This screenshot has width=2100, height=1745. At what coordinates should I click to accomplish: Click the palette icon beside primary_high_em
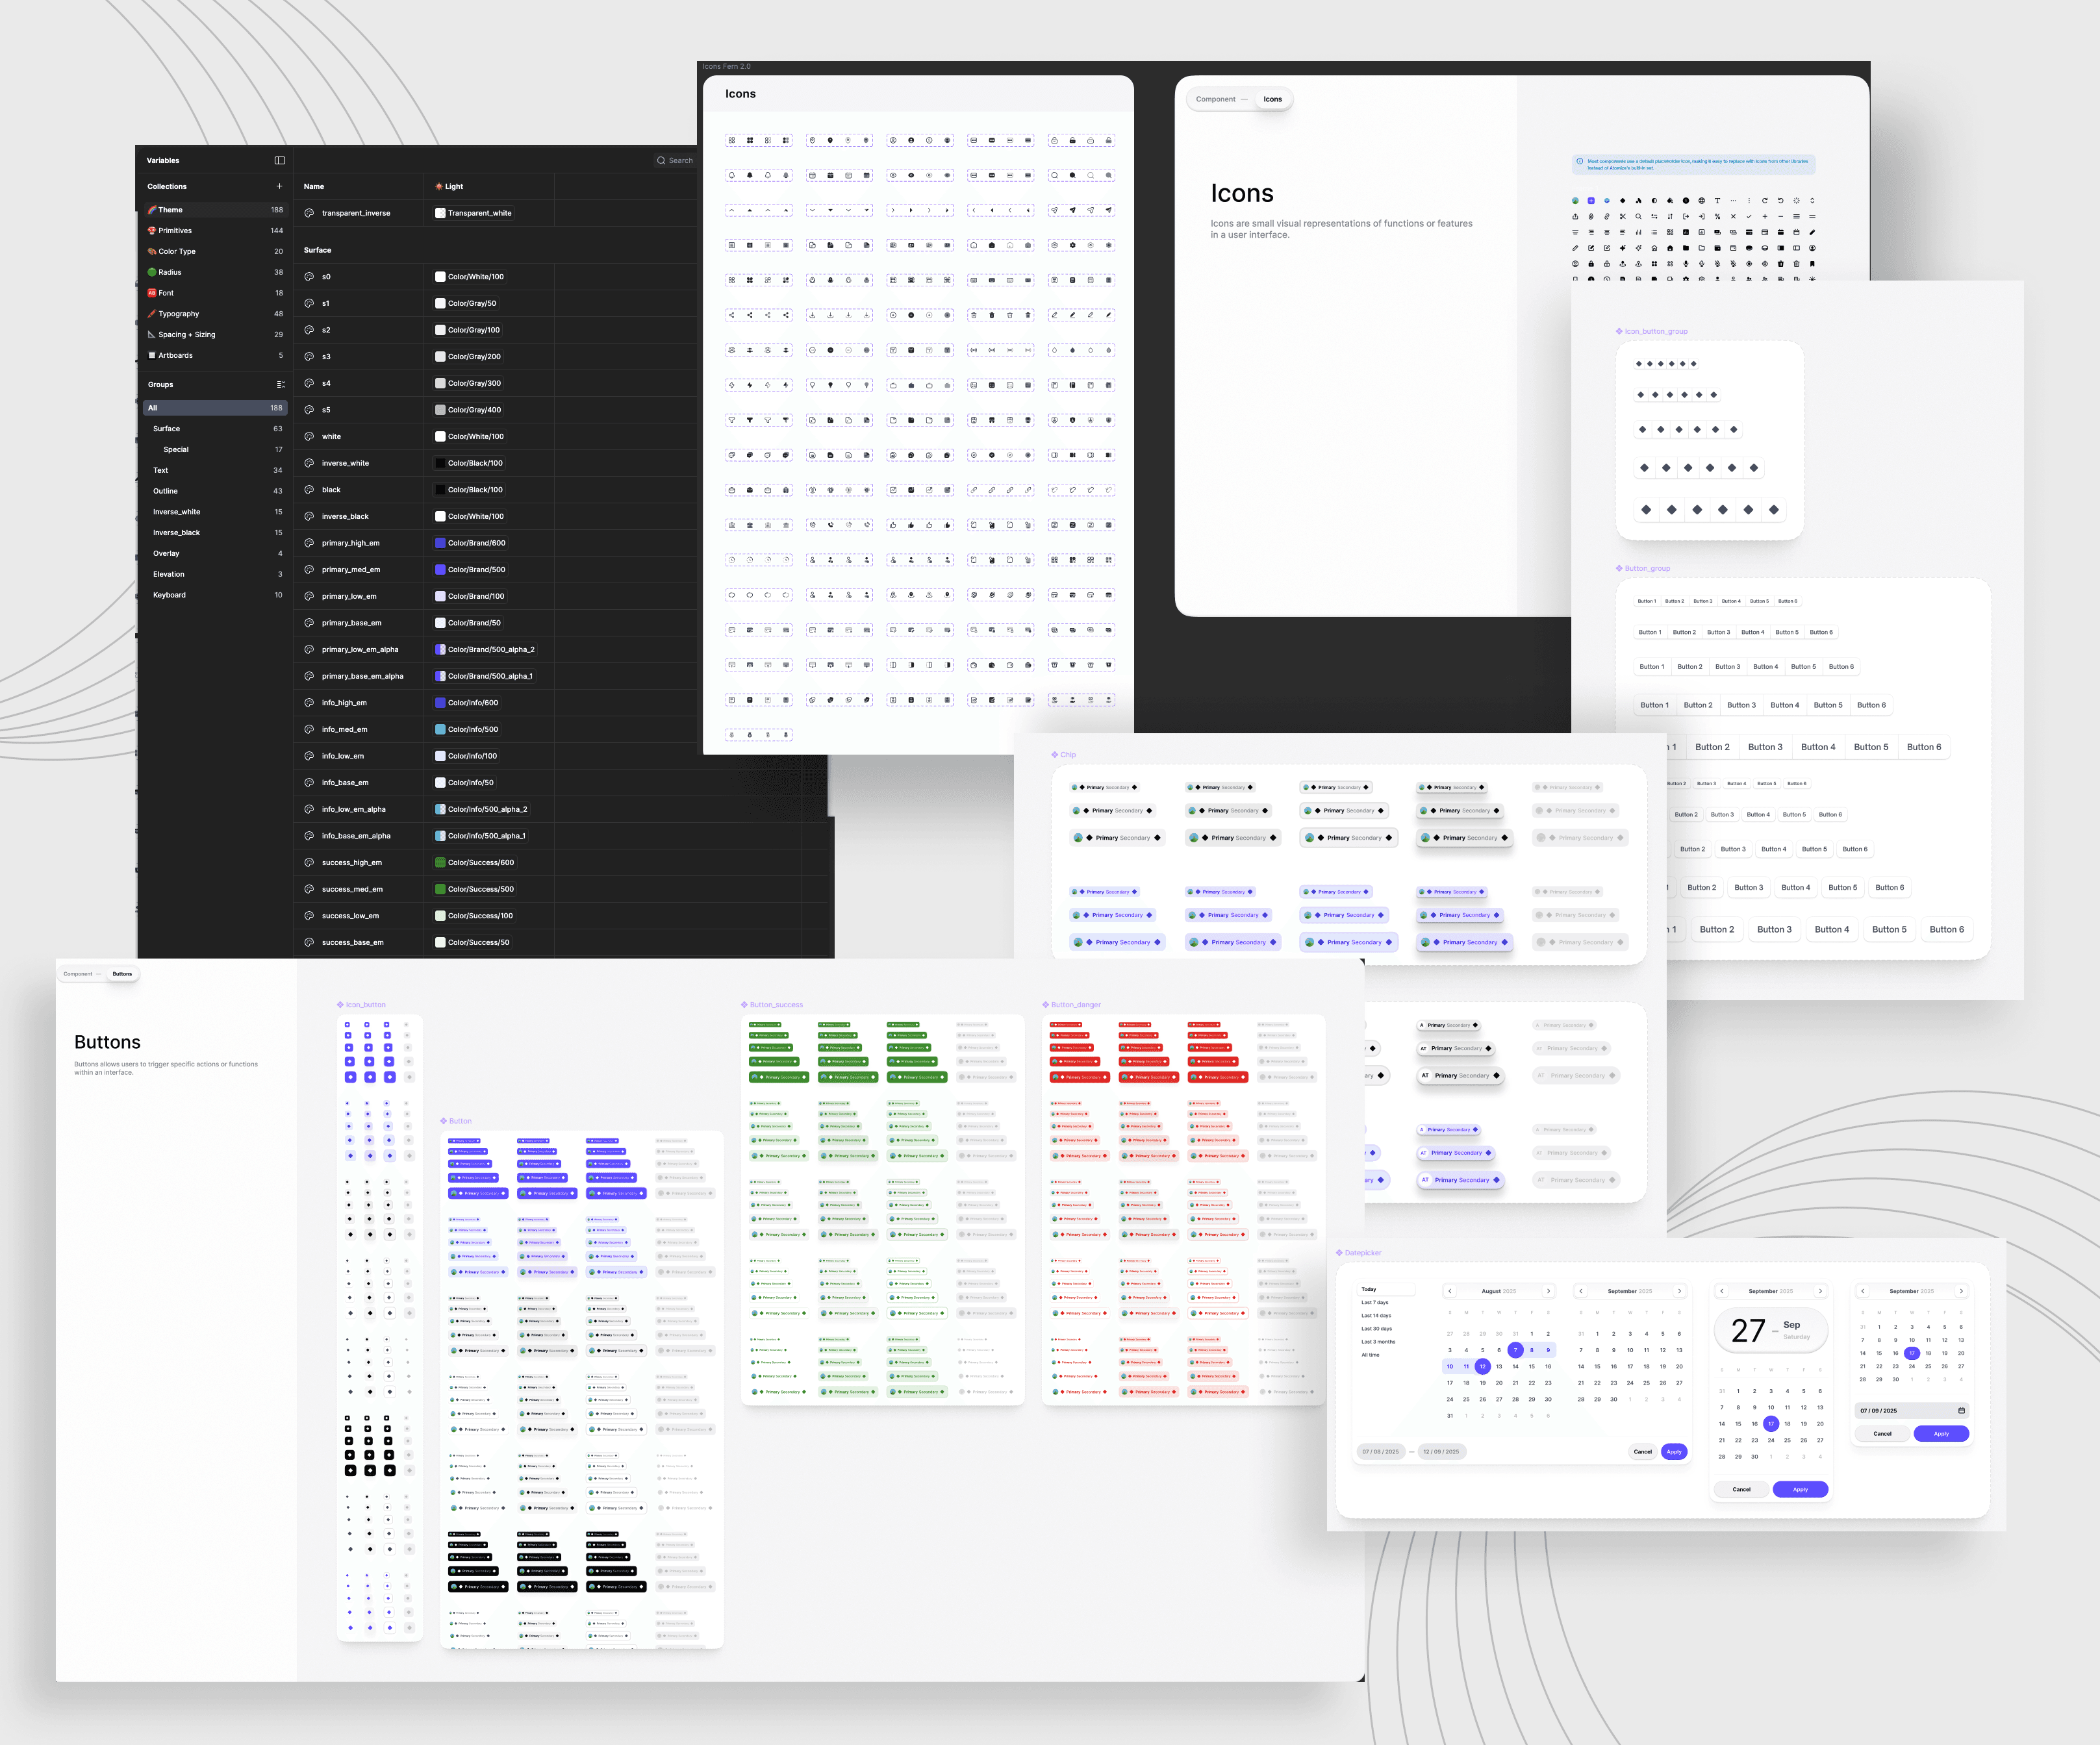[x=309, y=543]
